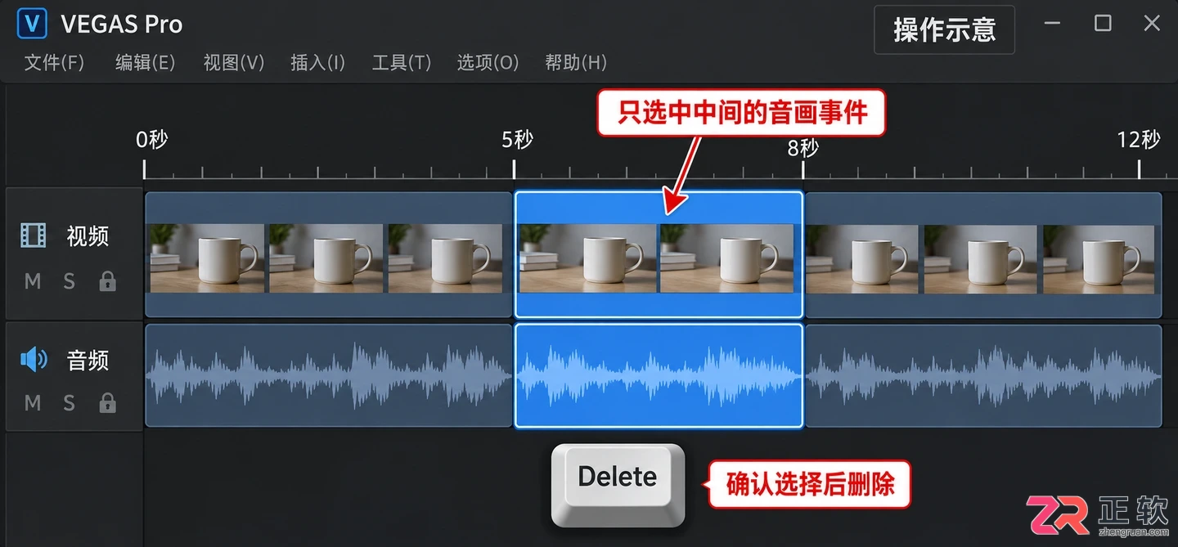The height and width of the screenshot is (547, 1178).
Task: Open the 插入(I) menu
Action: pos(317,63)
